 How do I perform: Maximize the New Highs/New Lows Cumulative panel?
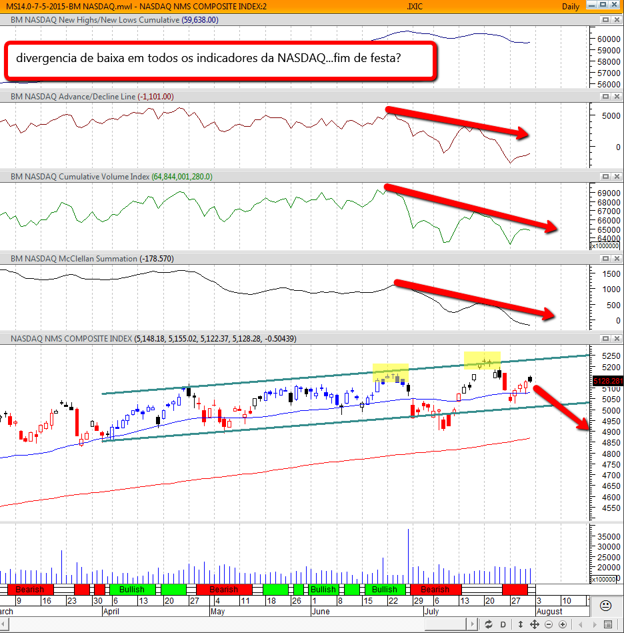pos(605,20)
